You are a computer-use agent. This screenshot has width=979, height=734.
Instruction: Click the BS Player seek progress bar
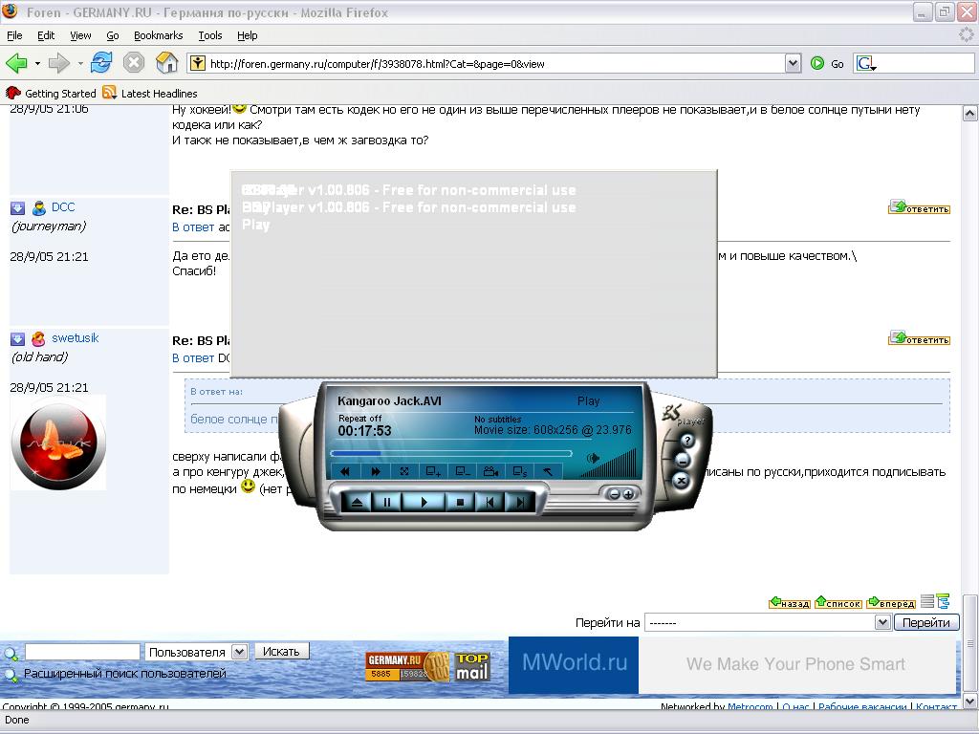[451, 453]
